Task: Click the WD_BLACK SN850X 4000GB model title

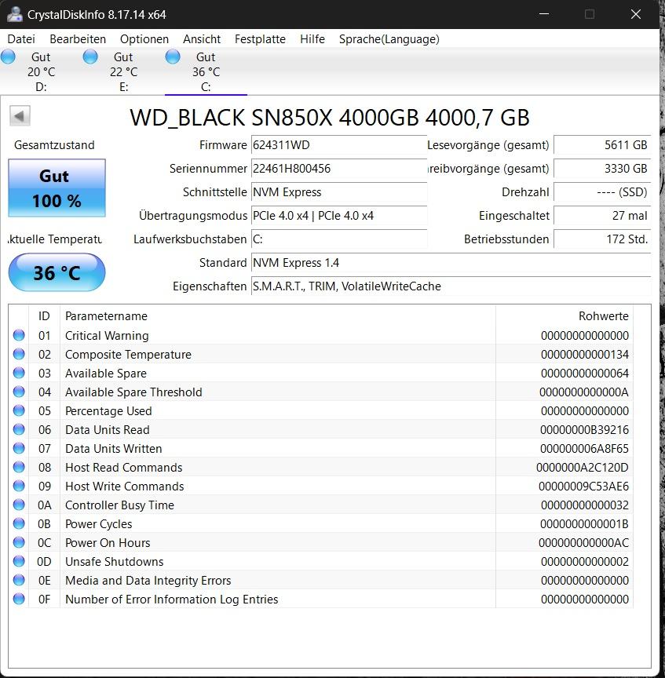Action: [330, 118]
